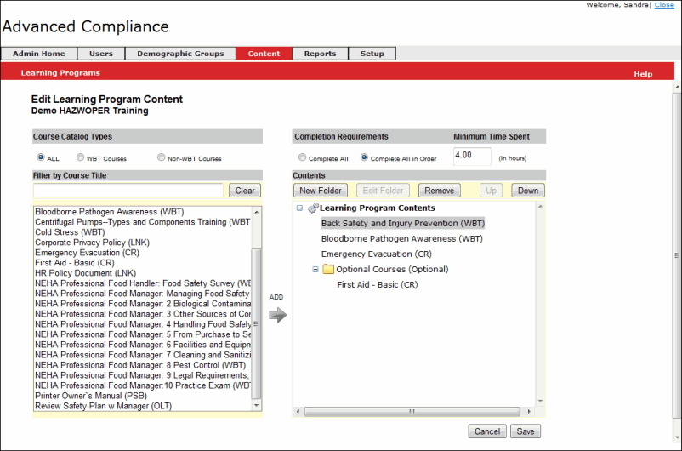Select the Non-WBT Courses radio button
Image resolution: width=682 pixels, height=451 pixels.
click(x=161, y=157)
